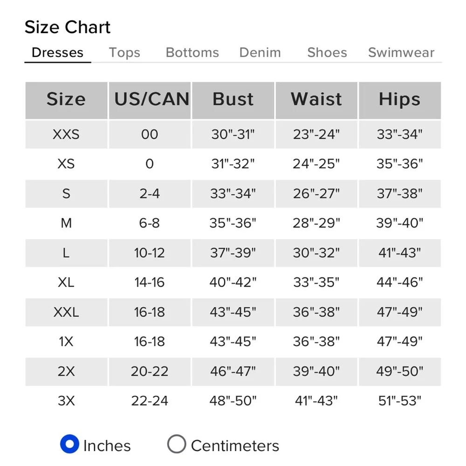Screen dimensions: 466x466
Task: View the Shoes tab
Action: tap(327, 53)
